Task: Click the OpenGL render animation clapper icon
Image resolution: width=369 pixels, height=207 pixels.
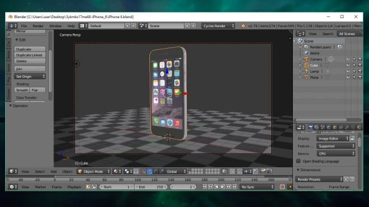Action: click(269, 171)
